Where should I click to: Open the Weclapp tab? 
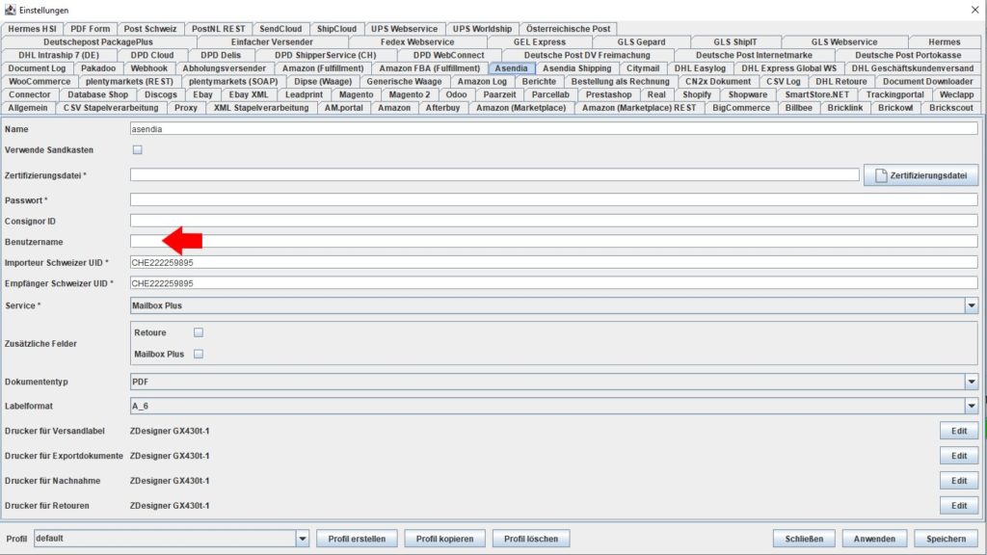tap(956, 94)
